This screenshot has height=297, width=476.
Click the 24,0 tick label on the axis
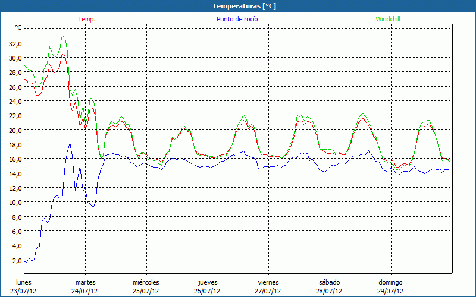(x=14, y=101)
